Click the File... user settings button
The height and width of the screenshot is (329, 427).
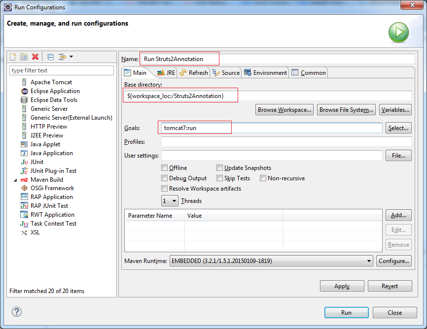point(398,155)
